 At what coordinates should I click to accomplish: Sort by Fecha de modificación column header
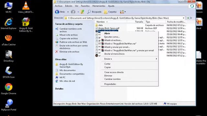176,22
